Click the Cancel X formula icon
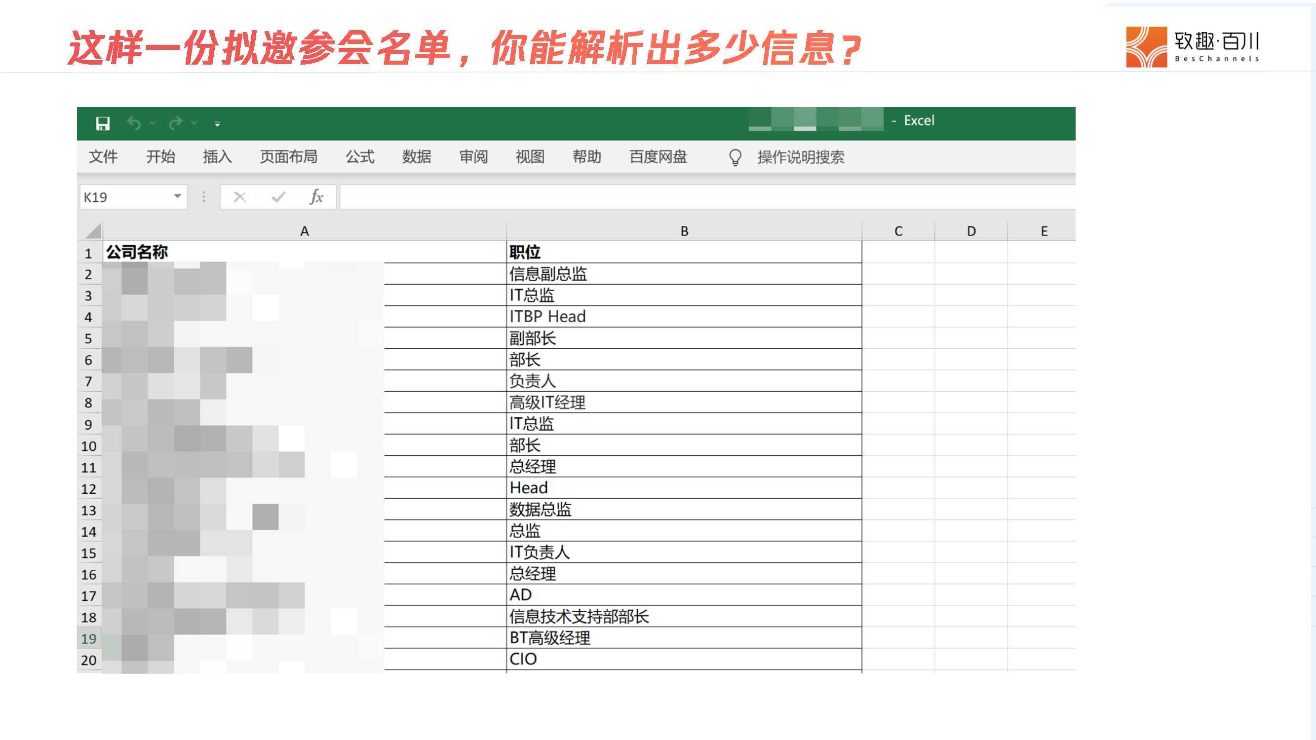This screenshot has width=1316, height=740. [x=239, y=197]
